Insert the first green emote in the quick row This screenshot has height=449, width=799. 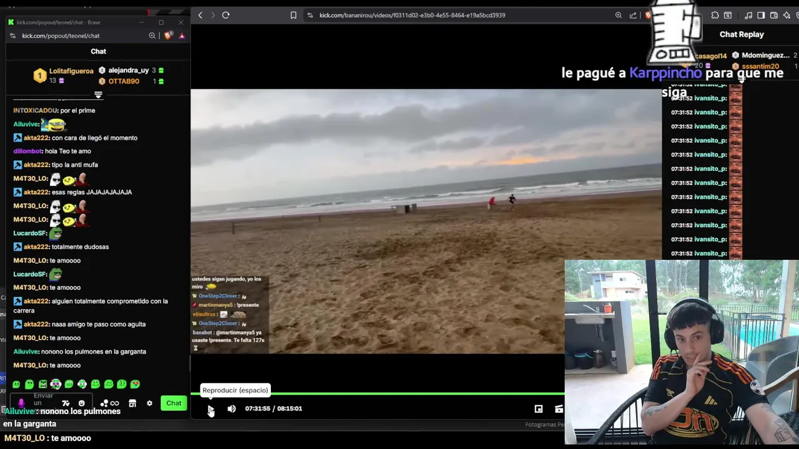pyautogui.click(x=16, y=384)
